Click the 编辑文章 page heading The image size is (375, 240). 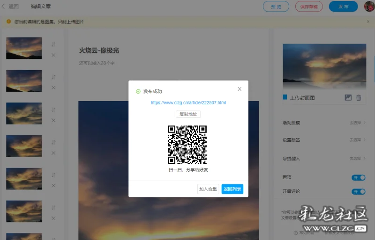click(41, 7)
